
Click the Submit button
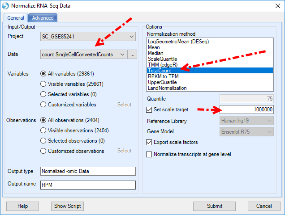point(214,206)
